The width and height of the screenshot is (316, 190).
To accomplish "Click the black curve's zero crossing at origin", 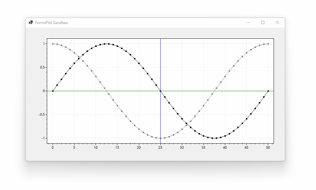I will (x=53, y=91).
